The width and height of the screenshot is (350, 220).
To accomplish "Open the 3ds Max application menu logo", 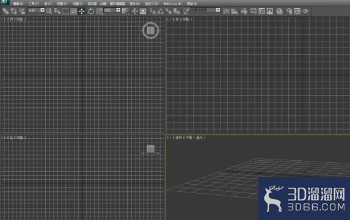I will point(4,2).
